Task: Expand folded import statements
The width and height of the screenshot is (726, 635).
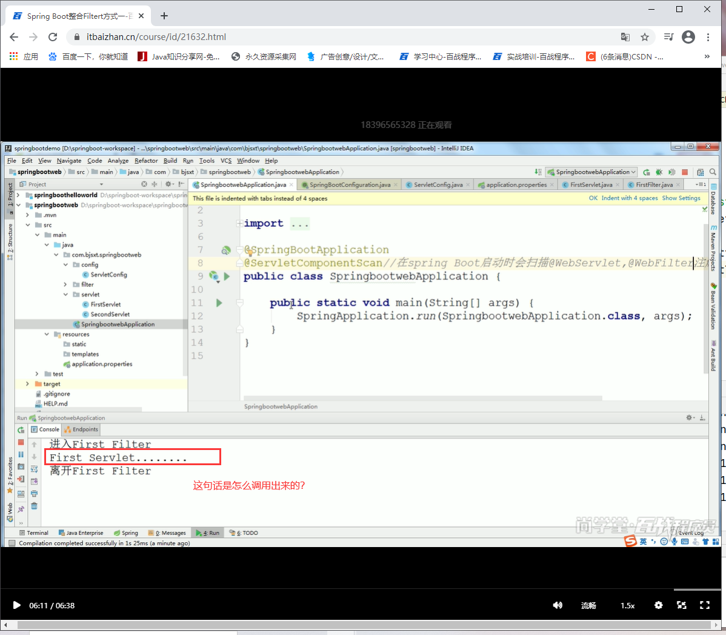Action: pos(239,223)
